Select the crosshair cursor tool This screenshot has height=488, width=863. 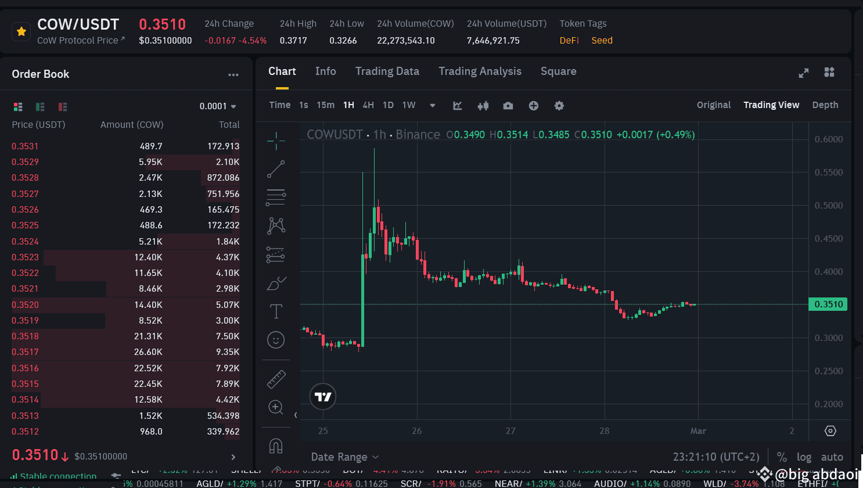coord(276,140)
